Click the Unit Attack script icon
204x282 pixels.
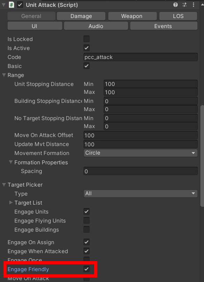tap(12, 5)
